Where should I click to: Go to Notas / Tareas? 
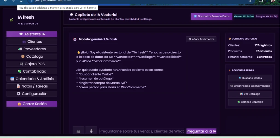[x=32, y=86]
